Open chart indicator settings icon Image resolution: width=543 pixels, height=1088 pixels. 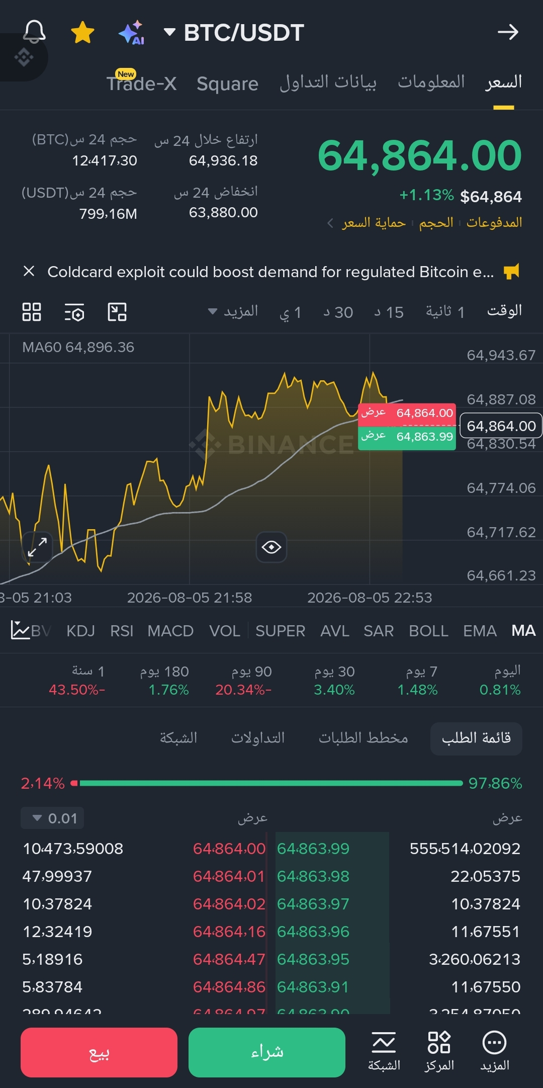pyautogui.click(x=74, y=312)
